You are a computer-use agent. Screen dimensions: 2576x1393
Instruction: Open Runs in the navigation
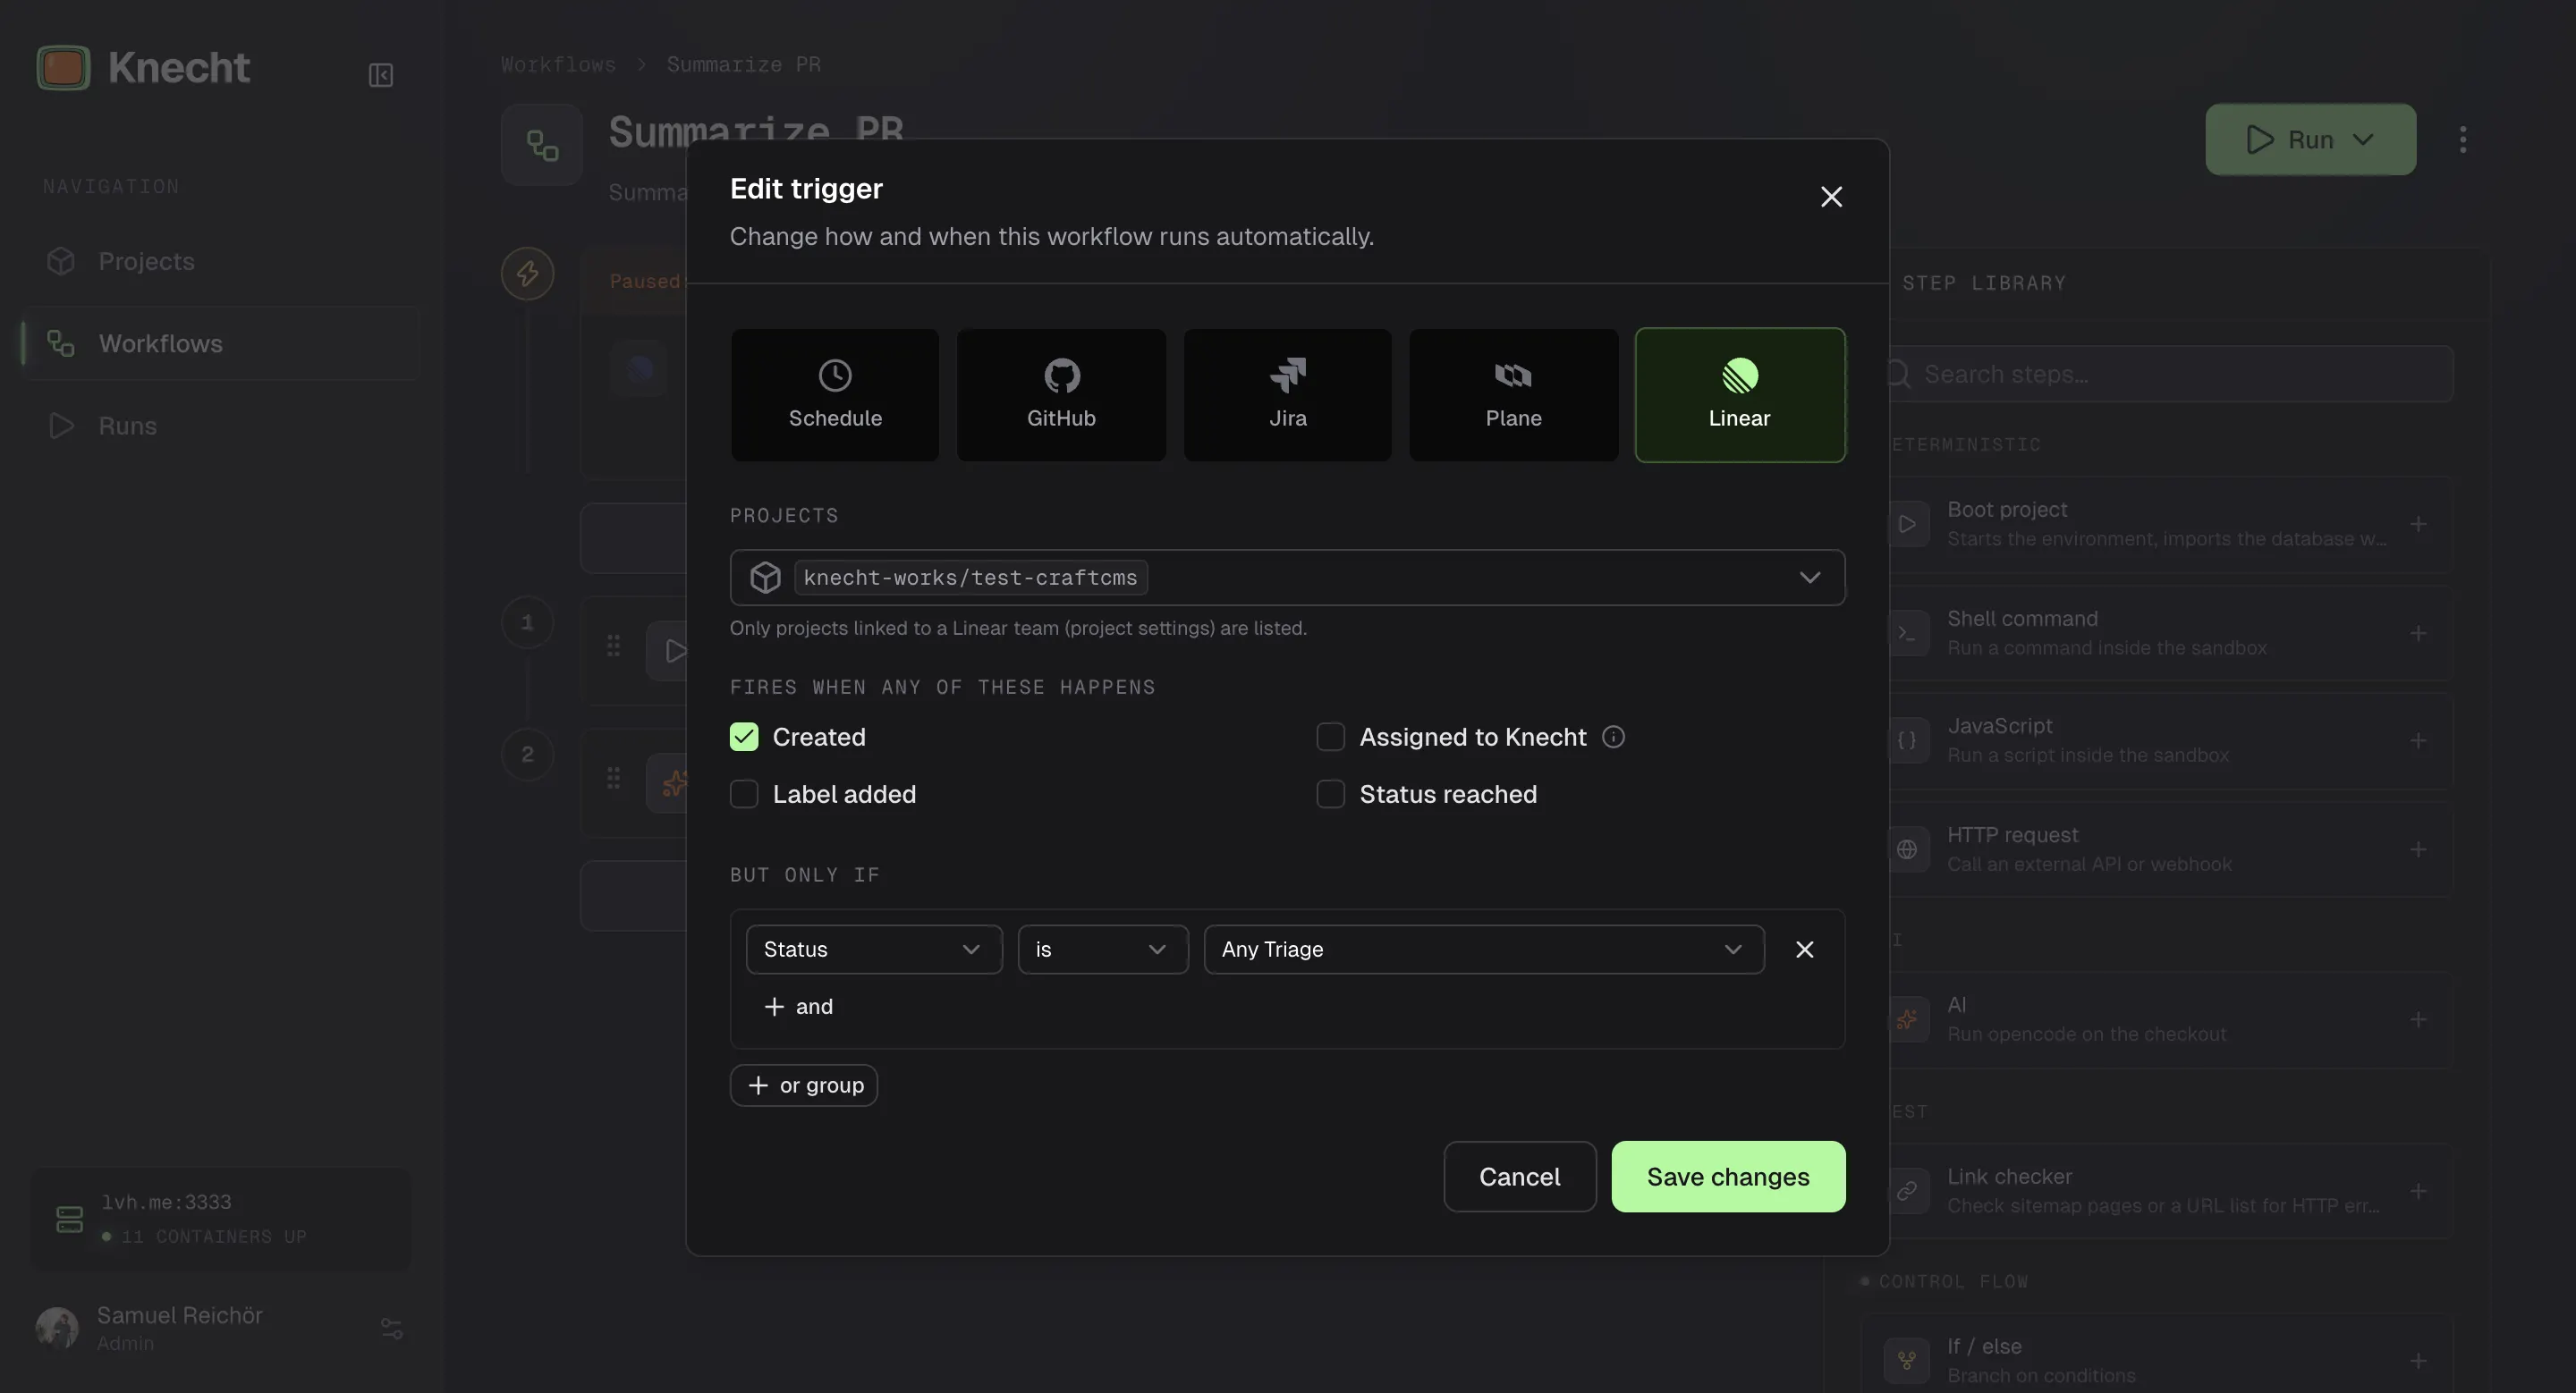222,426
